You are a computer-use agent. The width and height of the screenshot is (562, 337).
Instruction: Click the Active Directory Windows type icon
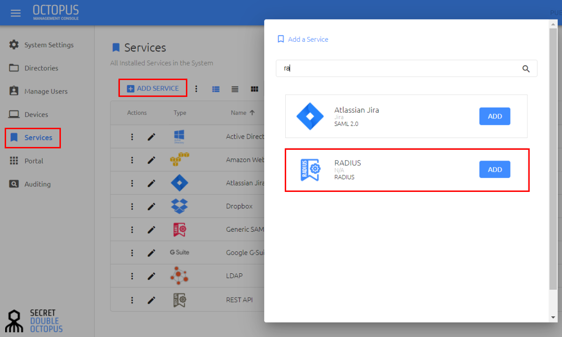point(179,137)
